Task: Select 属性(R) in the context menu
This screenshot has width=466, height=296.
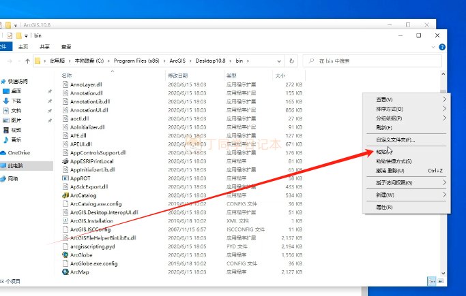Action: tap(384, 207)
